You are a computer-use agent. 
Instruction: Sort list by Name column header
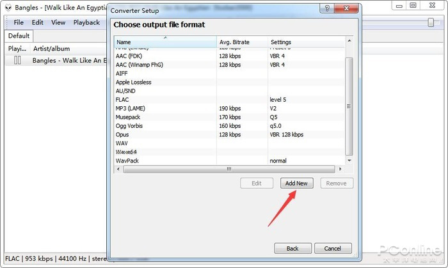(165, 42)
